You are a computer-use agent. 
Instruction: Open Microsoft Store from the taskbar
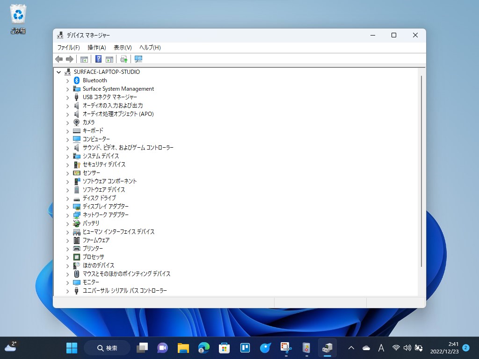coord(224,348)
